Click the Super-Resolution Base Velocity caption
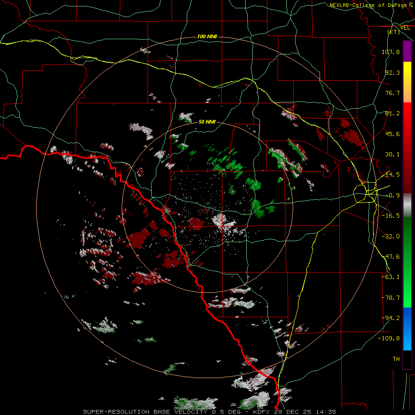This screenshot has height=415, width=415. [210, 412]
